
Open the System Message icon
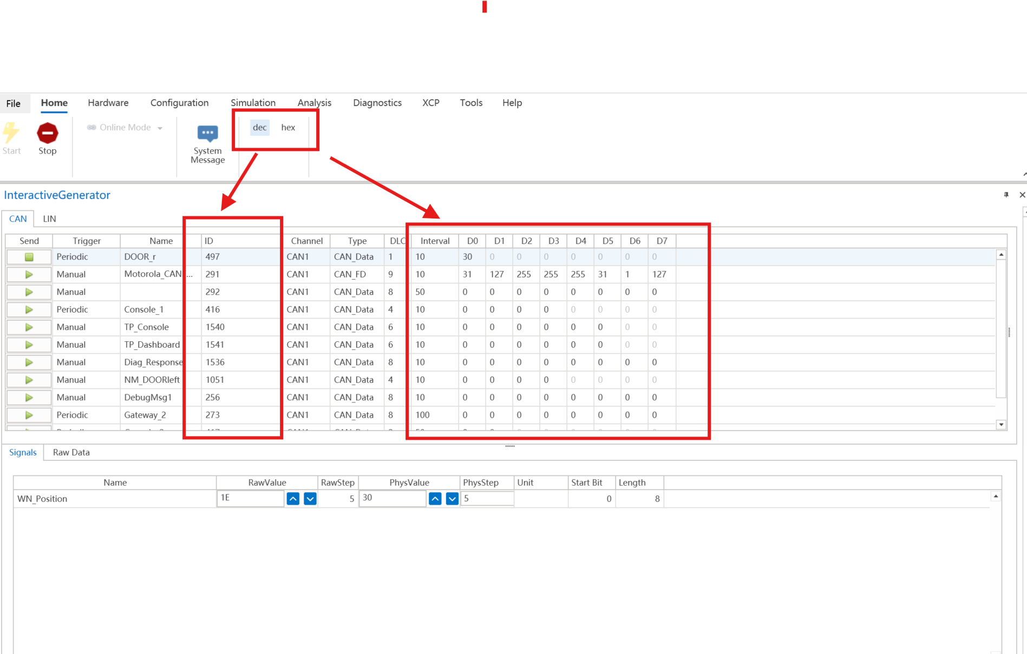click(x=207, y=134)
